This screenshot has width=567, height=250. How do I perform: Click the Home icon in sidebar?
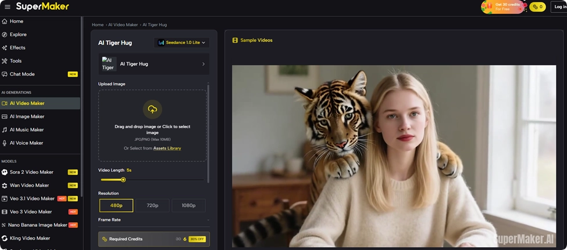(x=4, y=21)
